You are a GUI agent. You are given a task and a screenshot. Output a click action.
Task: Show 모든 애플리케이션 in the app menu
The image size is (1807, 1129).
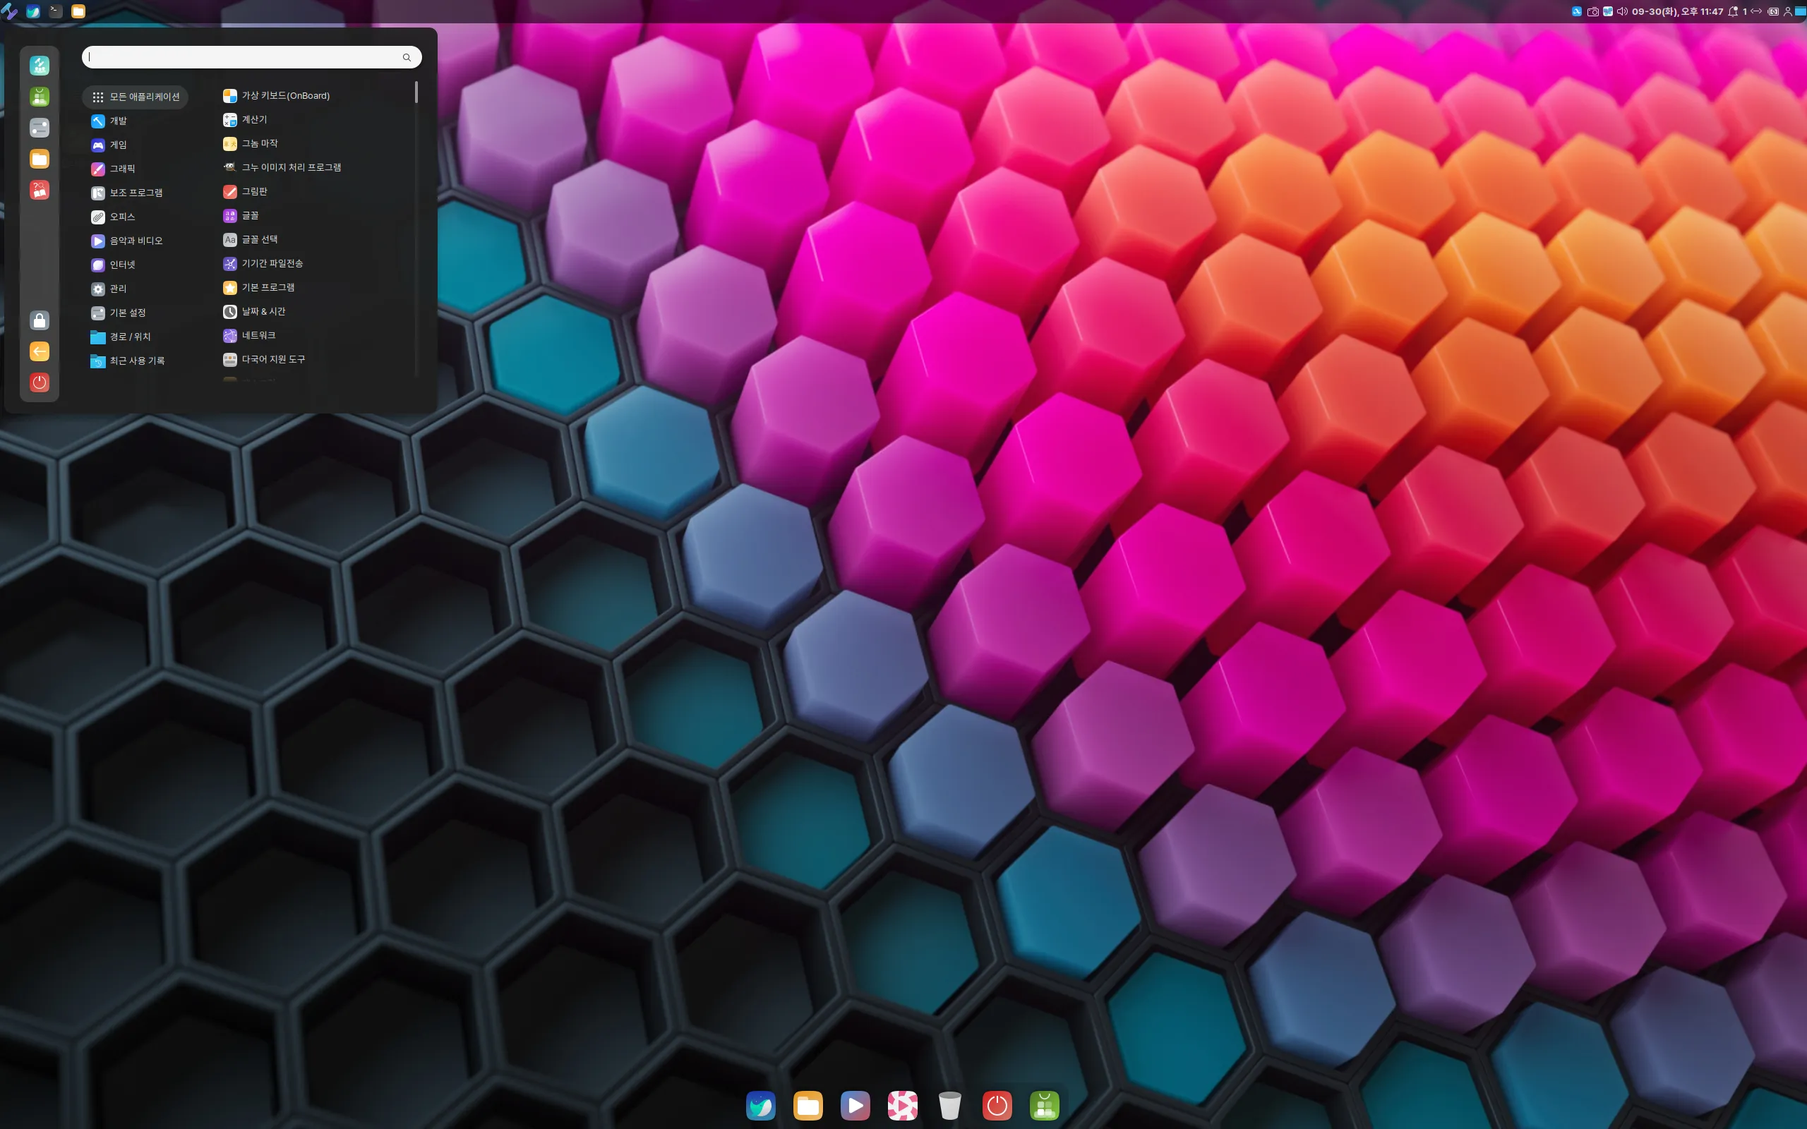pyautogui.click(x=135, y=97)
